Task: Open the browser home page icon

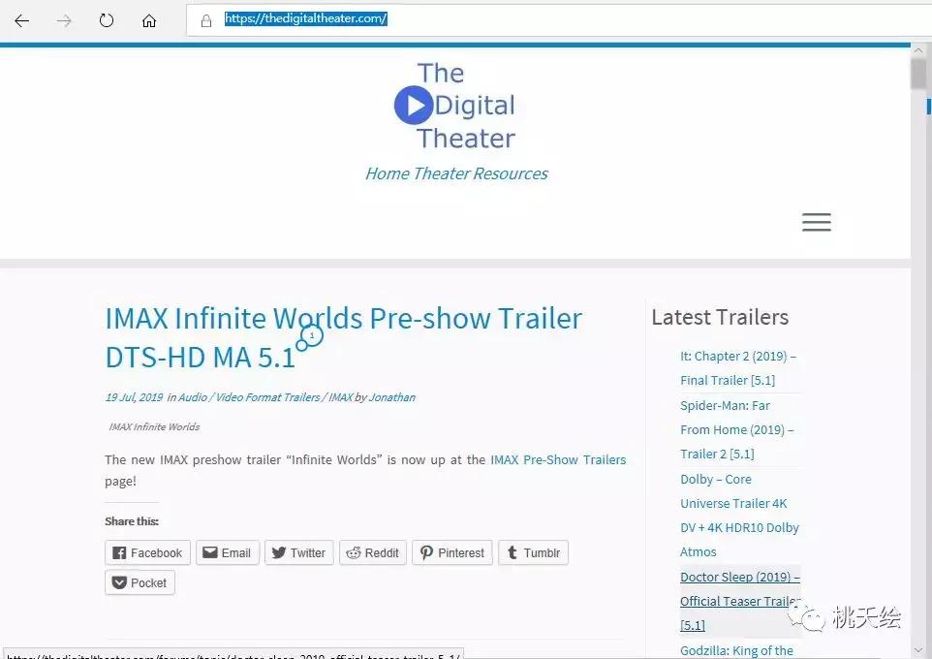Action: [x=149, y=20]
